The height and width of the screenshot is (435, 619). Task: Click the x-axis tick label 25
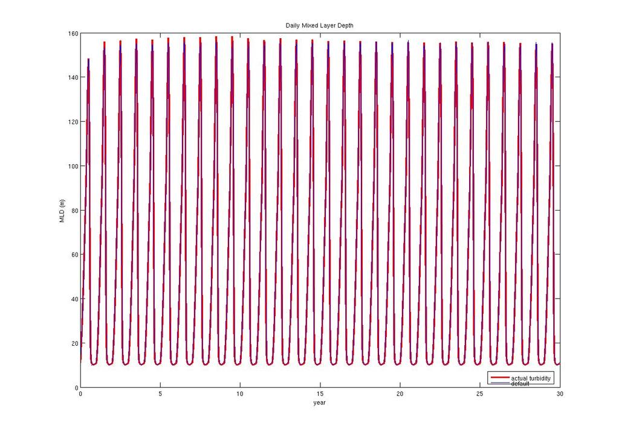click(x=479, y=394)
